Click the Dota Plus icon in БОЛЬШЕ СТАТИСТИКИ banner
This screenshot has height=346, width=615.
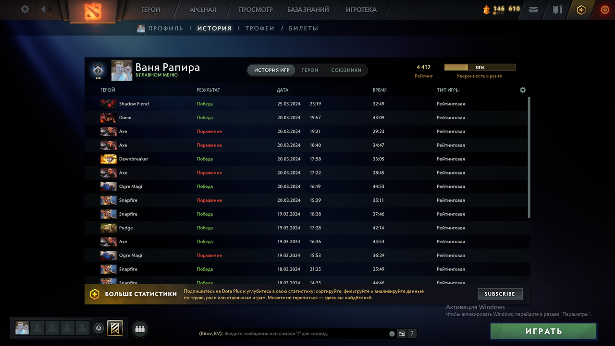click(x=95, y=294)
